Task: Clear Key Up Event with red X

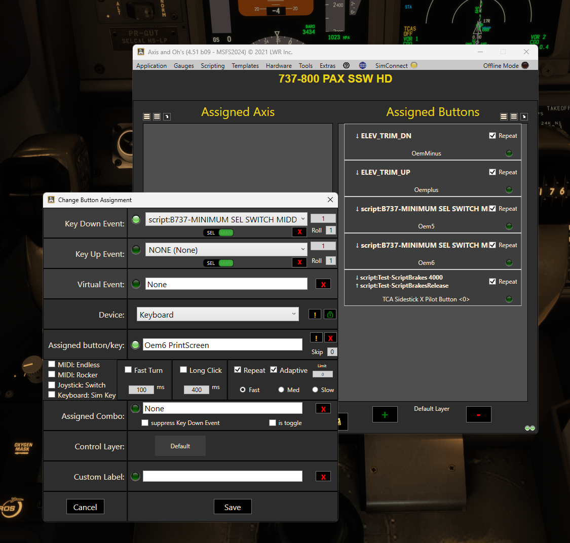Action: [x=299, y=262]
